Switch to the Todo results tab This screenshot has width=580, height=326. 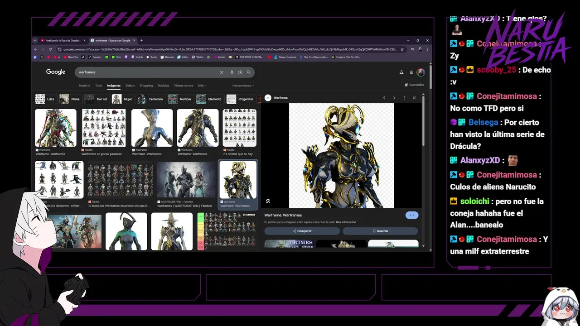98,86
